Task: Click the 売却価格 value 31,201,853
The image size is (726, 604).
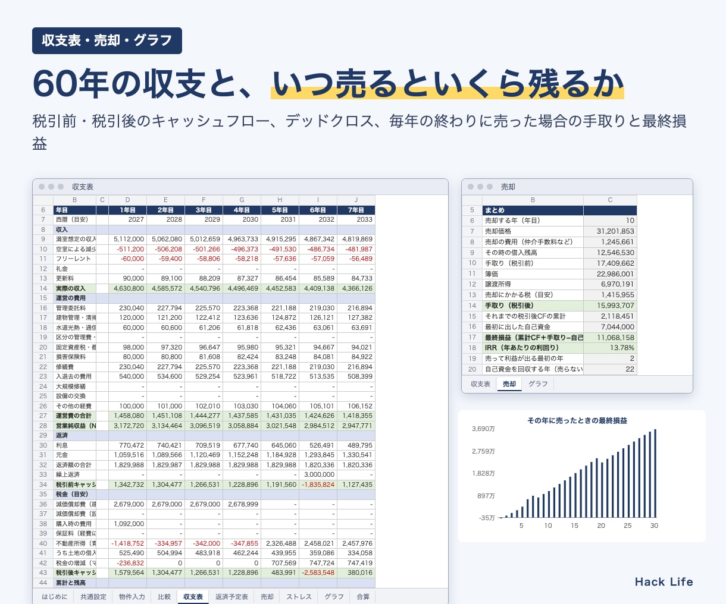Action: point(610,231)
